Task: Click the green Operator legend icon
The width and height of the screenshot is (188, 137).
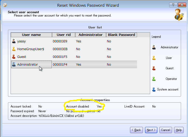Action: point(154,79)
